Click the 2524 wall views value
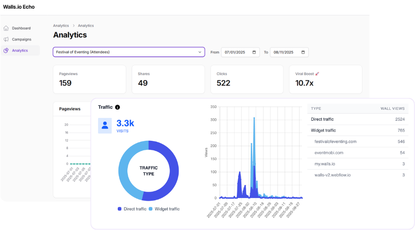The height and width of the screenshot is (230, 415). tap(400, 119)
